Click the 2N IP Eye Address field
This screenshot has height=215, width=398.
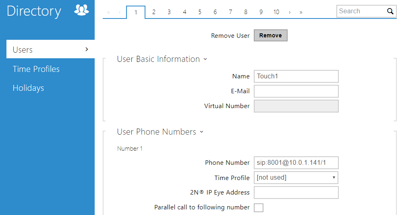296,192
